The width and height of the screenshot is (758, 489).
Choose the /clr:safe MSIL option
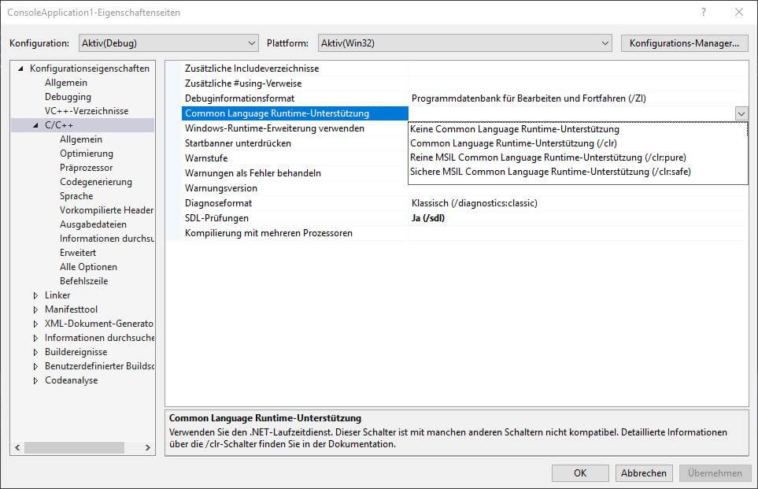coord(550,172)
